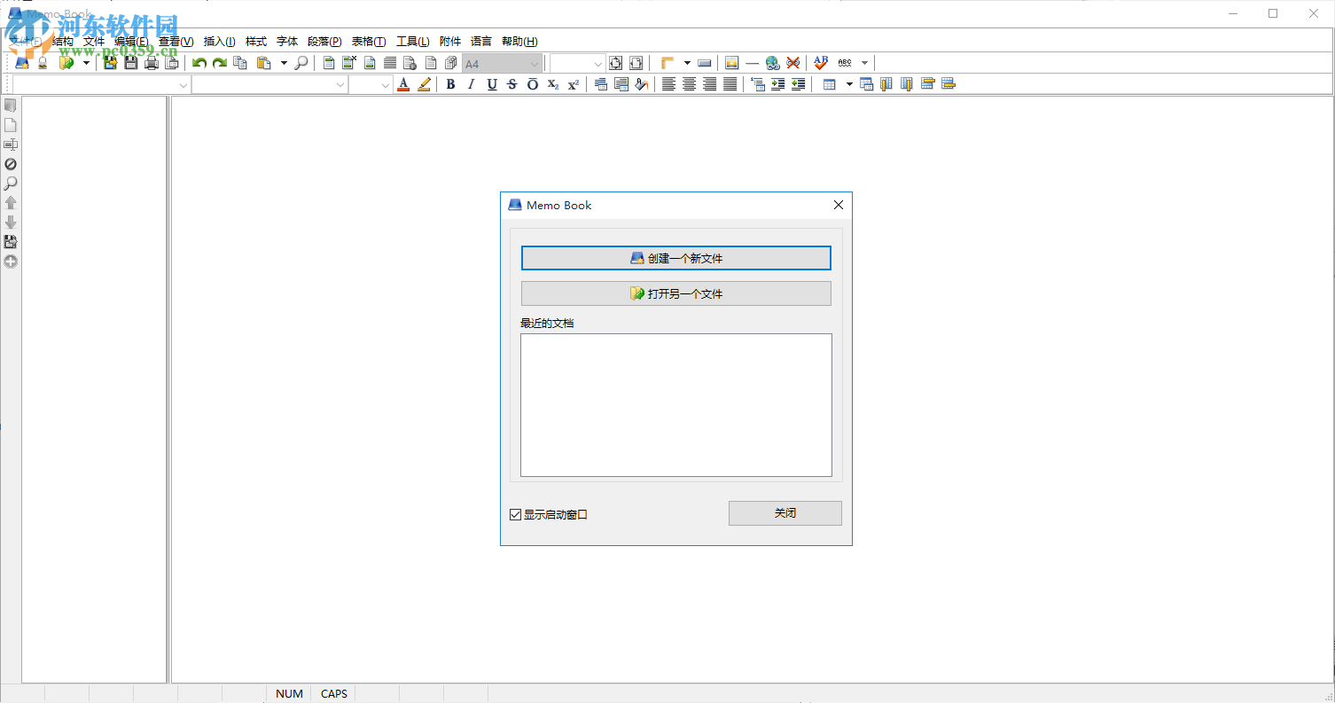Screen dimensions: 1335x703
Task: Run spell check with the AB checkmark icon
Action: (821, 63)
